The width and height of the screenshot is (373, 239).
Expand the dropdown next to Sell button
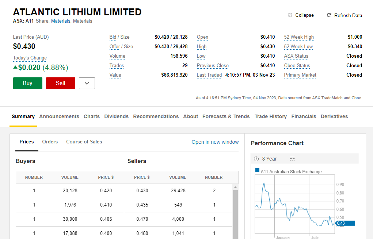tap(87, 83)
